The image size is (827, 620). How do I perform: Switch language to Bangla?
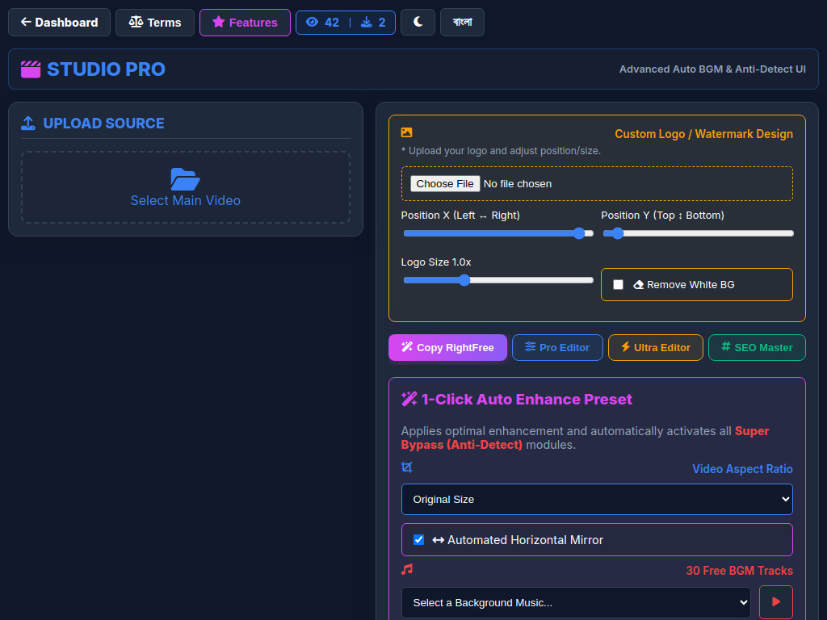point(462,22)
